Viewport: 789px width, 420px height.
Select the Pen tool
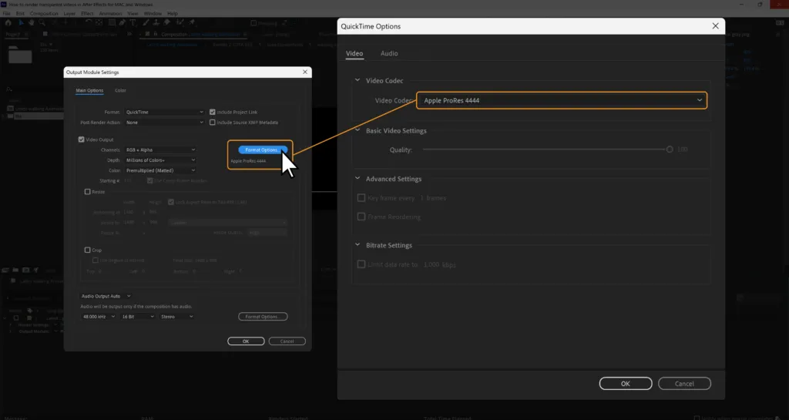tap(123, 22)
